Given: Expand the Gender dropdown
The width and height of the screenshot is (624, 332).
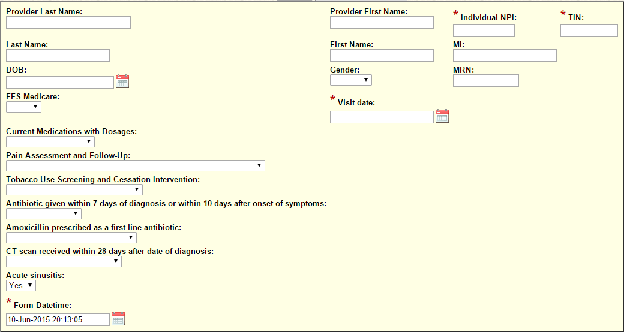Looking at the screenshot, I should click(x=351, y=80).
